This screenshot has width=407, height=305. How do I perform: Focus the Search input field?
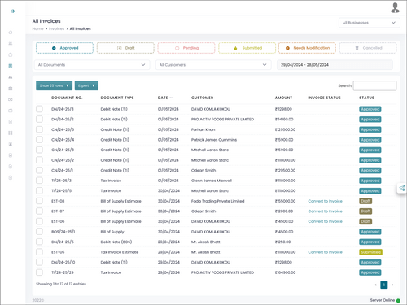pos(374,85)
